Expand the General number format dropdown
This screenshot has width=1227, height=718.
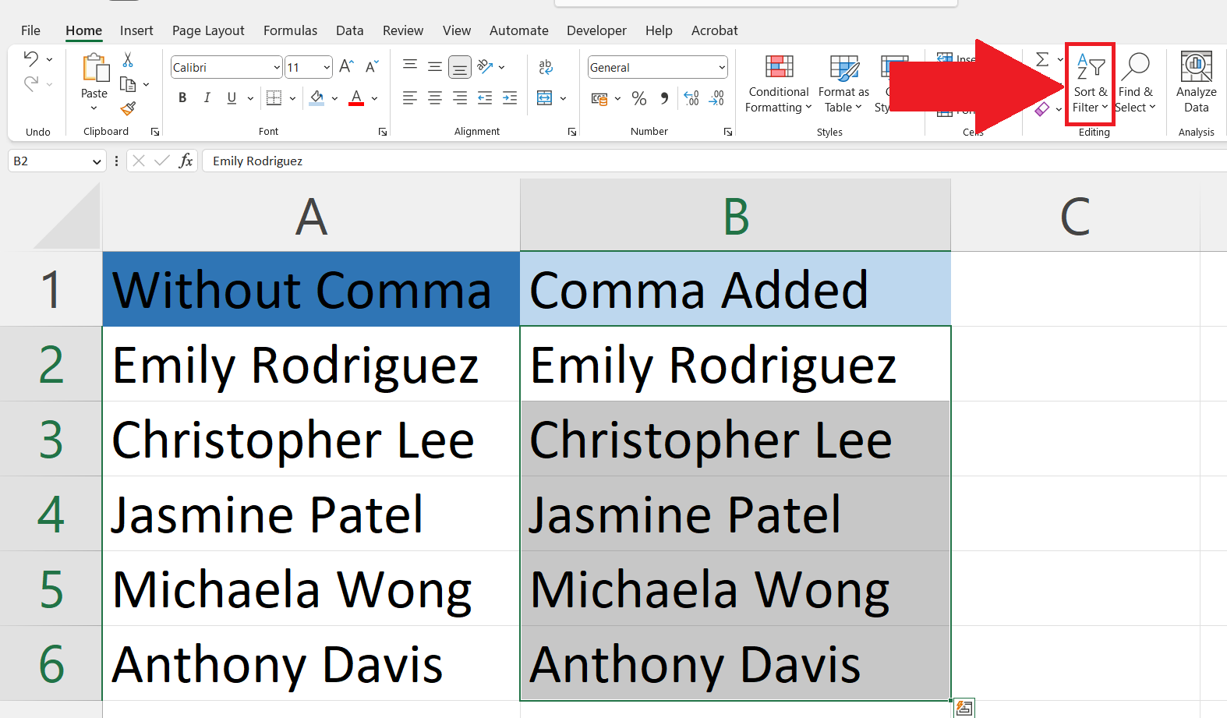coord(722,68)
